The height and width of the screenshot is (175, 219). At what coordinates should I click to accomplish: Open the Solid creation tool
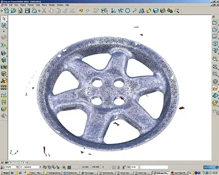point(156,11)
